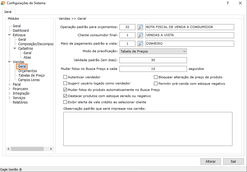Select Composição/Decomposição tree item
Viewport: 247px width, 172px height.
tap(36, 44)
